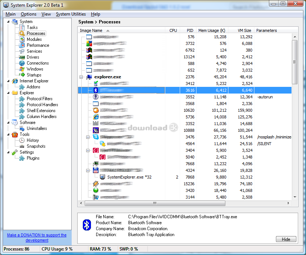
Task: Select the Startups icon
Action: tap(33, 75)
